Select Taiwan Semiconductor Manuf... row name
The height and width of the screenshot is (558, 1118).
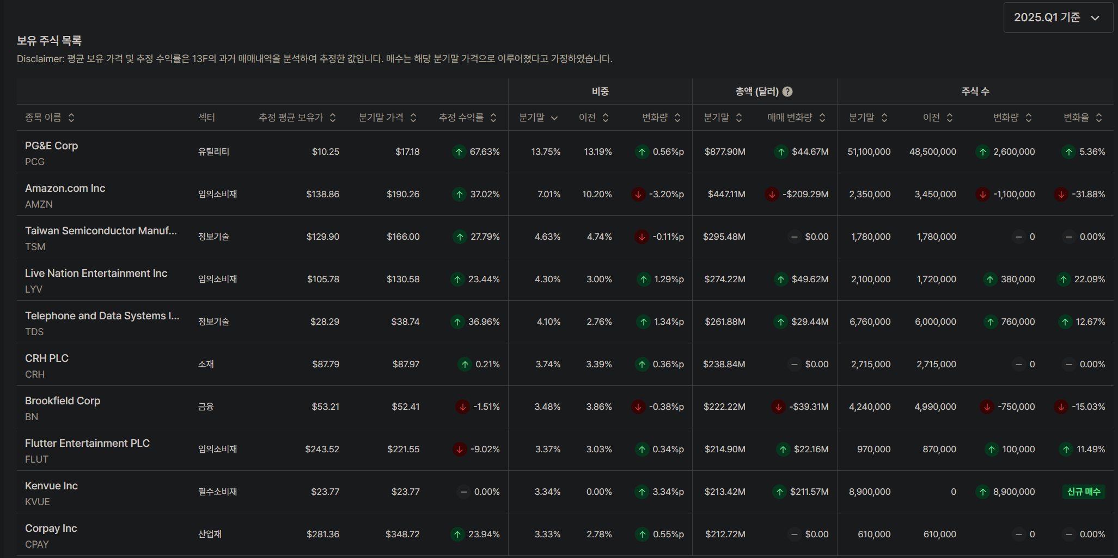(x=101, y=231)
